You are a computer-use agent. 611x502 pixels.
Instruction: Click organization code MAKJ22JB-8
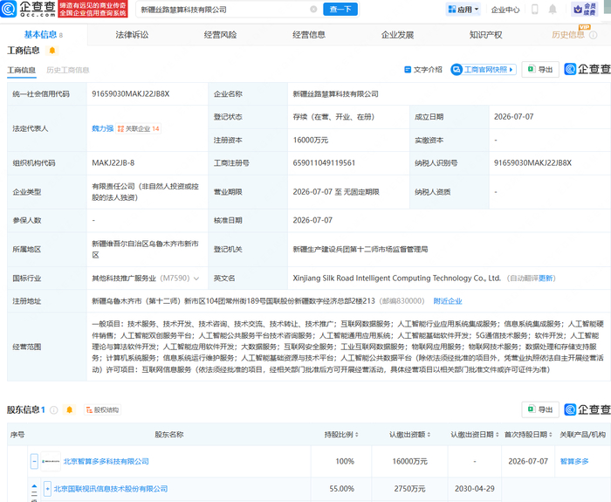point(113,163)
